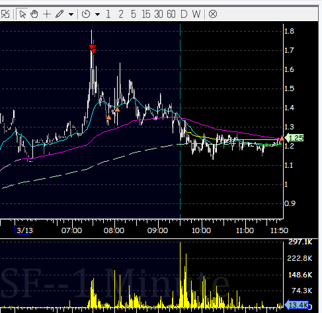Switch to the 1 minute interval
The height and width of the screenshot is (313, 322).
coord(108,15)
